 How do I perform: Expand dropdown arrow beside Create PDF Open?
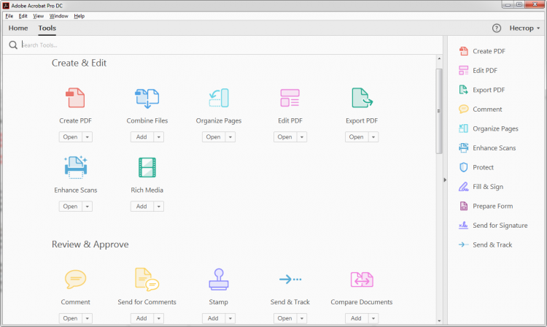click(88, 136)
